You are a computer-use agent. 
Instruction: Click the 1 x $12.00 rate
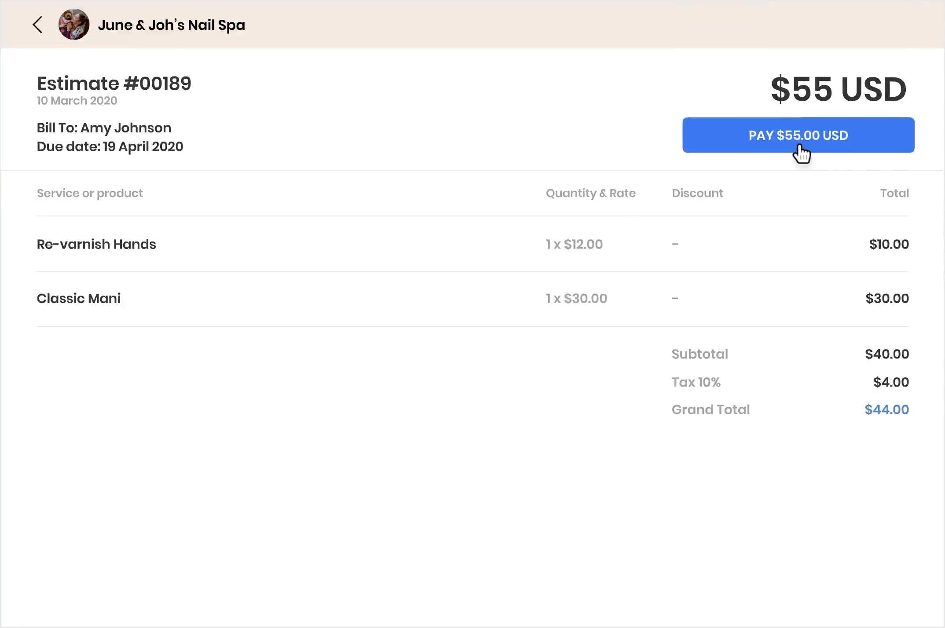[574, 244]
